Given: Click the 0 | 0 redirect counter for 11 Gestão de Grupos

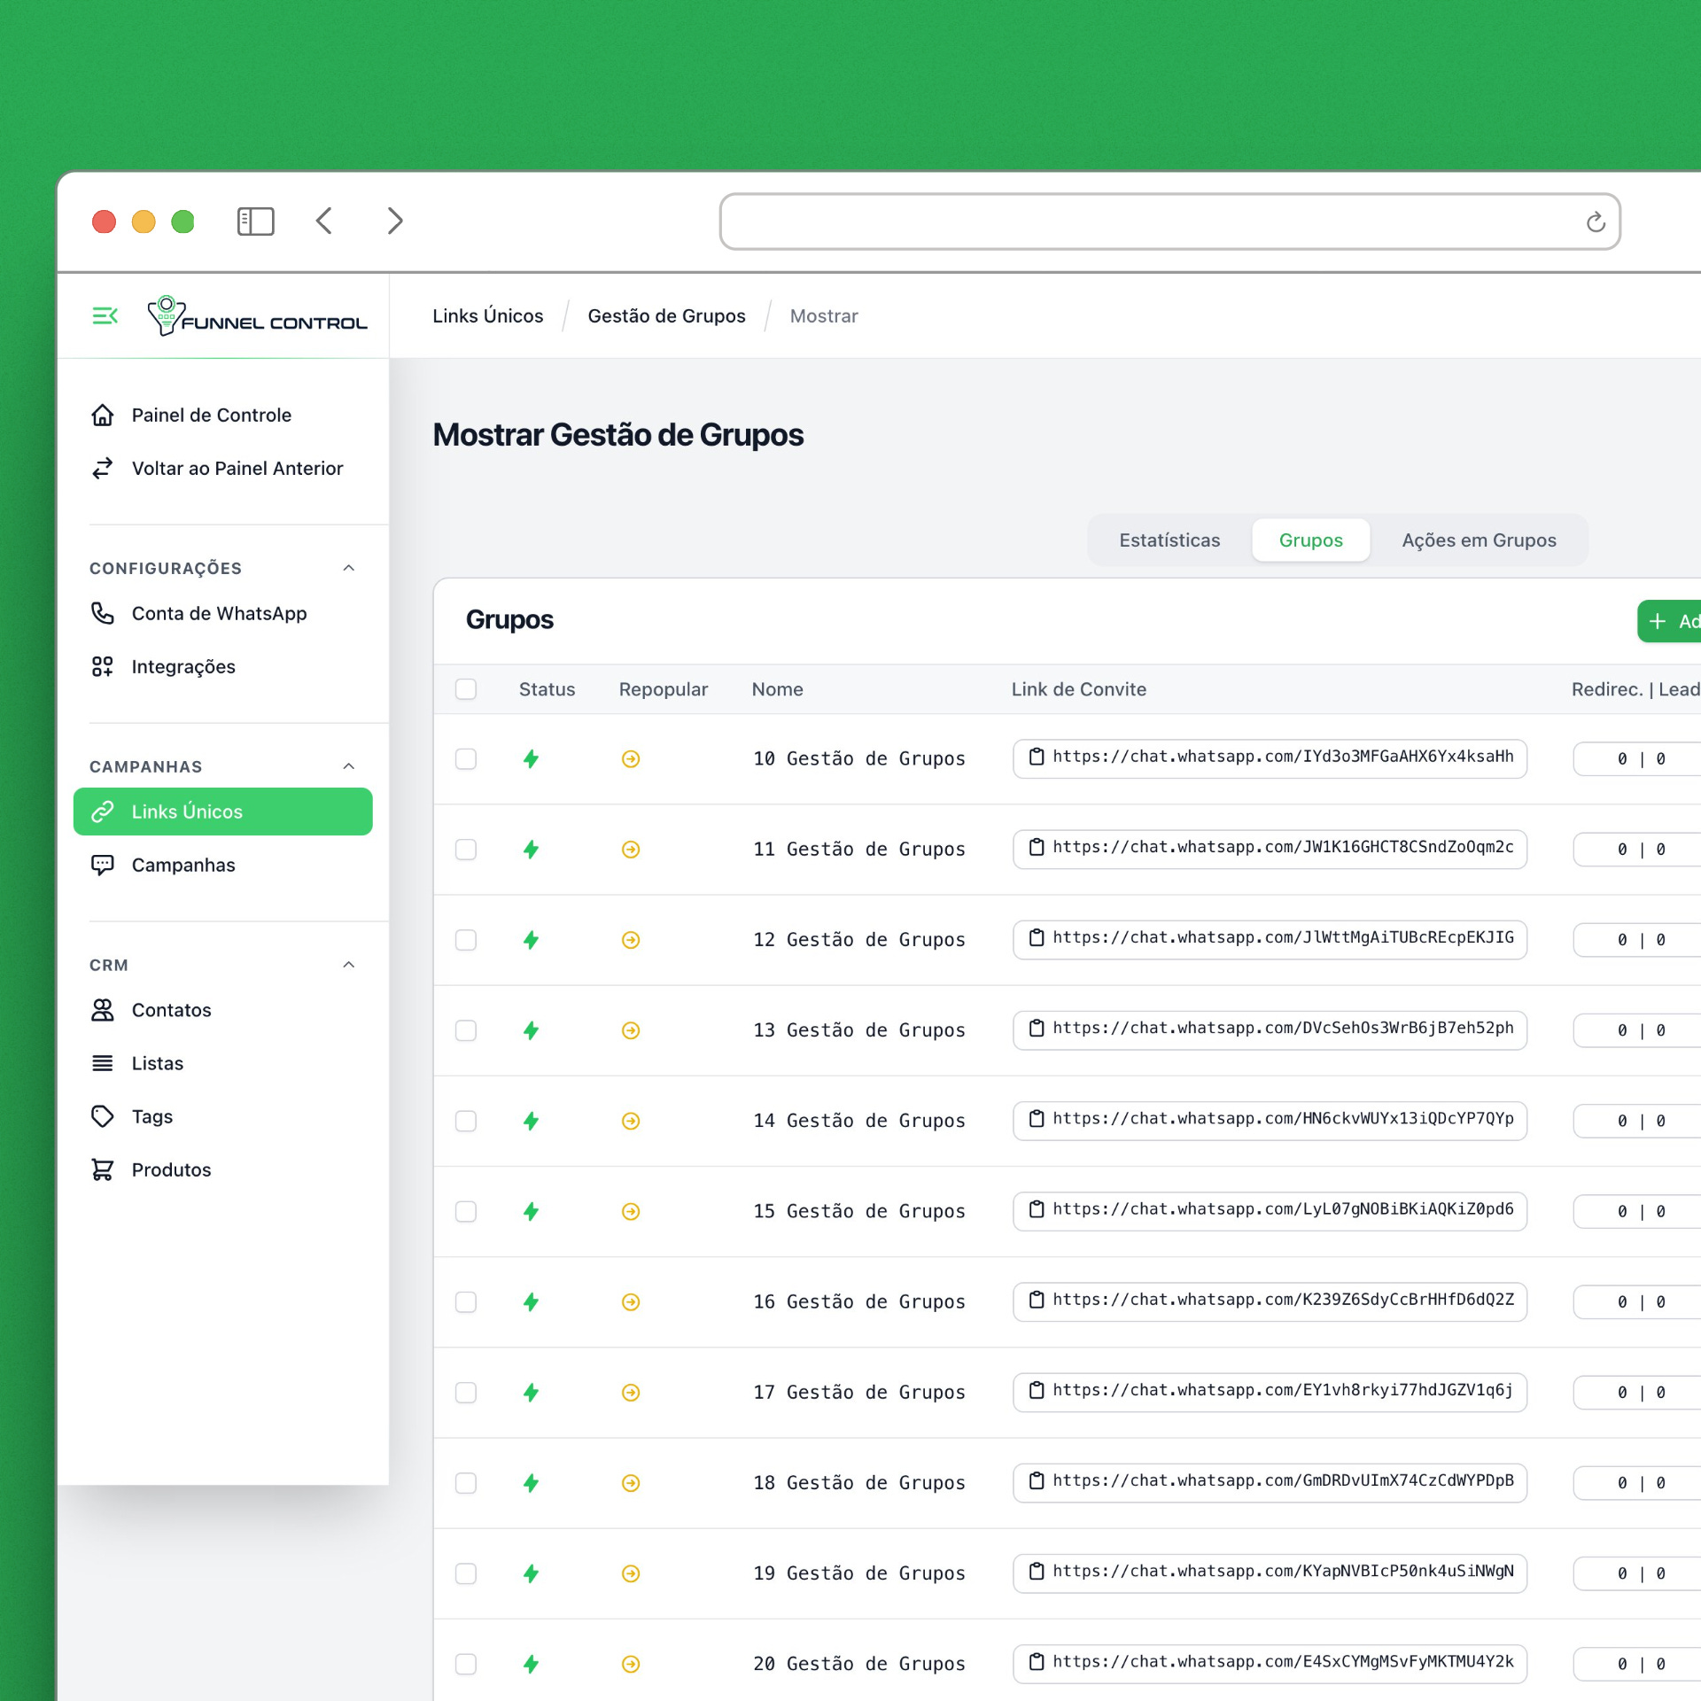Looking at the screenshot, I should pyautogui.click(x=1639, y=850).
